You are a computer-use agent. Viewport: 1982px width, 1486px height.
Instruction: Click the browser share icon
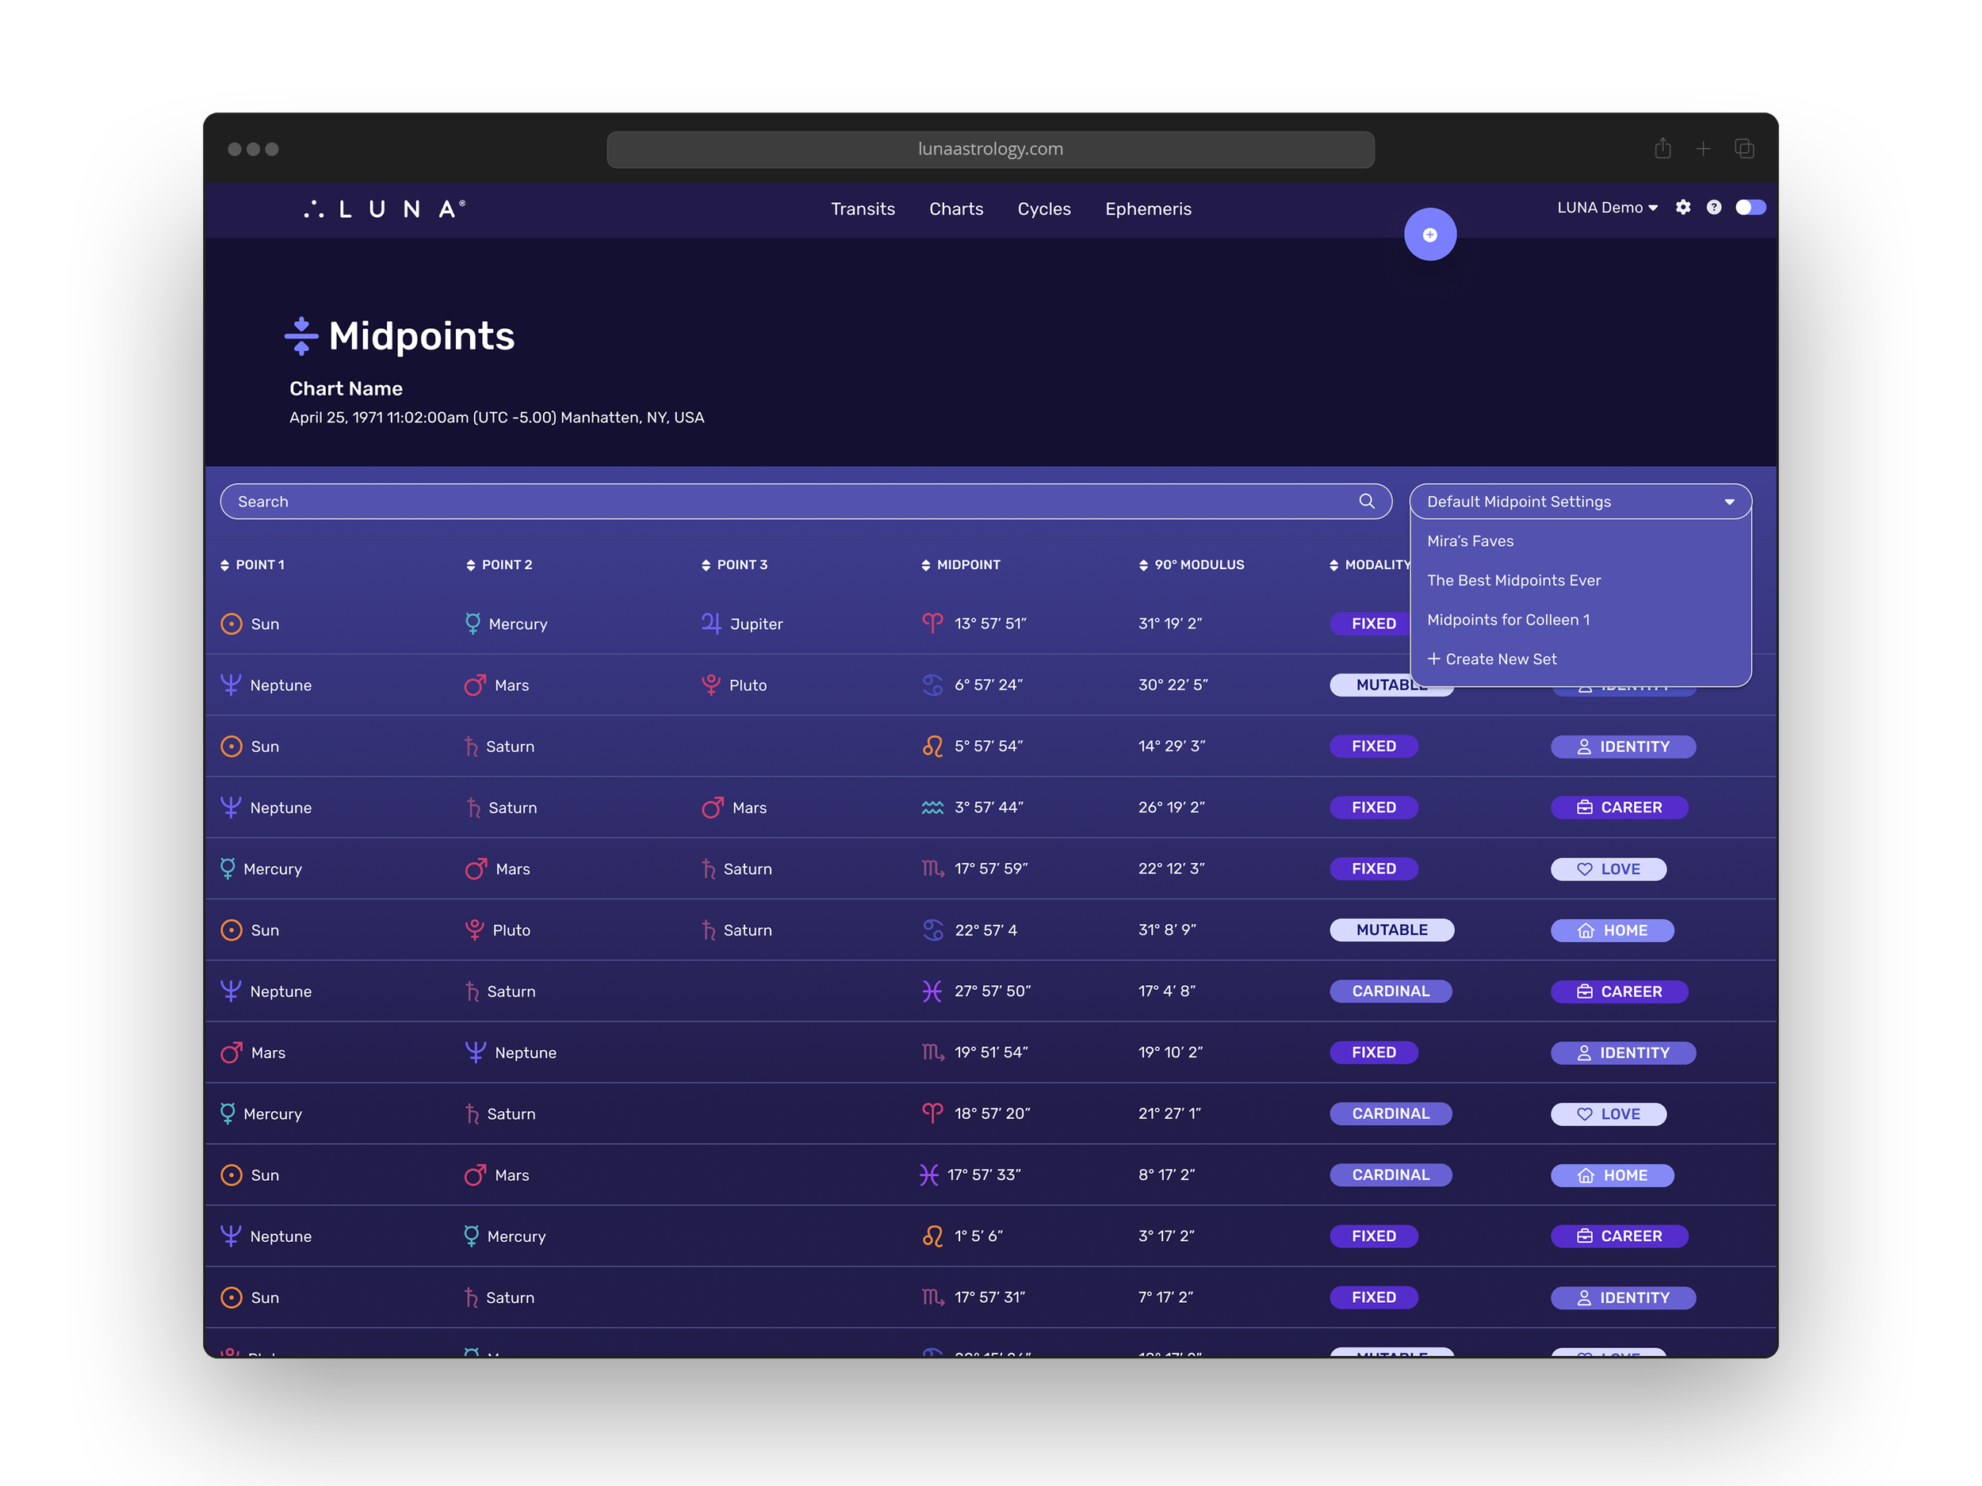(x=1663, y=149)
